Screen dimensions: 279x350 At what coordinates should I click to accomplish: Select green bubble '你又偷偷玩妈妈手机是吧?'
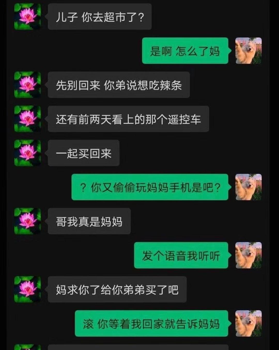point(150,187)
